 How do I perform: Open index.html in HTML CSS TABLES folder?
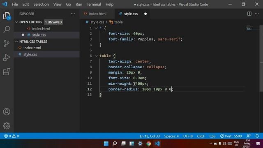click(x=46, y=48)
